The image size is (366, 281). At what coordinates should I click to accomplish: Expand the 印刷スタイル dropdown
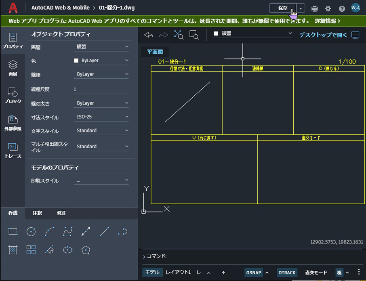coord(101,180)
